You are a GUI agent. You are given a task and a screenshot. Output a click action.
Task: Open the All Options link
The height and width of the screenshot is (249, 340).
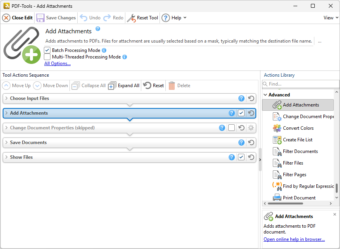click(57, 64)
